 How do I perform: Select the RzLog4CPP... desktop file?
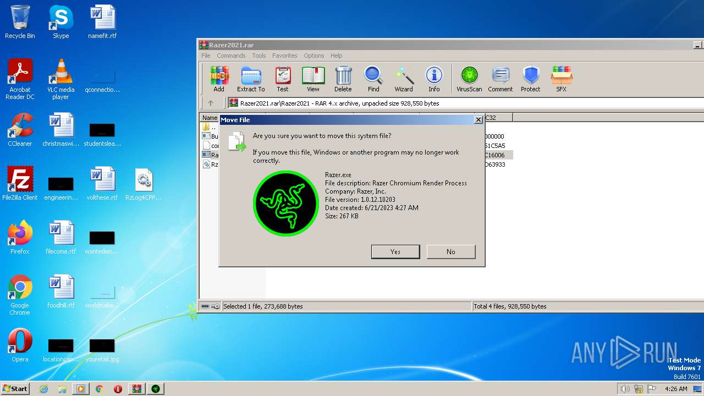[144, 184]
